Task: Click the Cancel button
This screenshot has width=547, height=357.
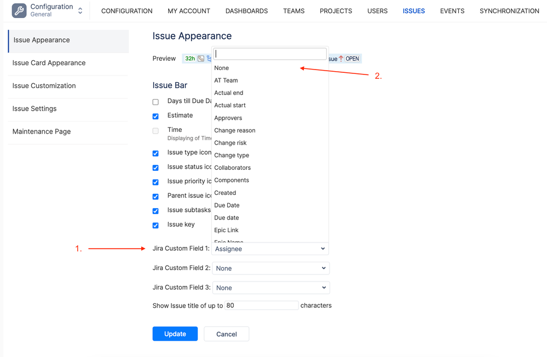Action: point(226,334)
